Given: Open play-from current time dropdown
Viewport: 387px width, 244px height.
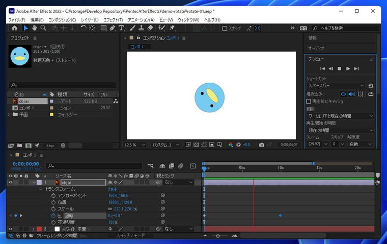Looking at the screenshot, I should point(340,130).
